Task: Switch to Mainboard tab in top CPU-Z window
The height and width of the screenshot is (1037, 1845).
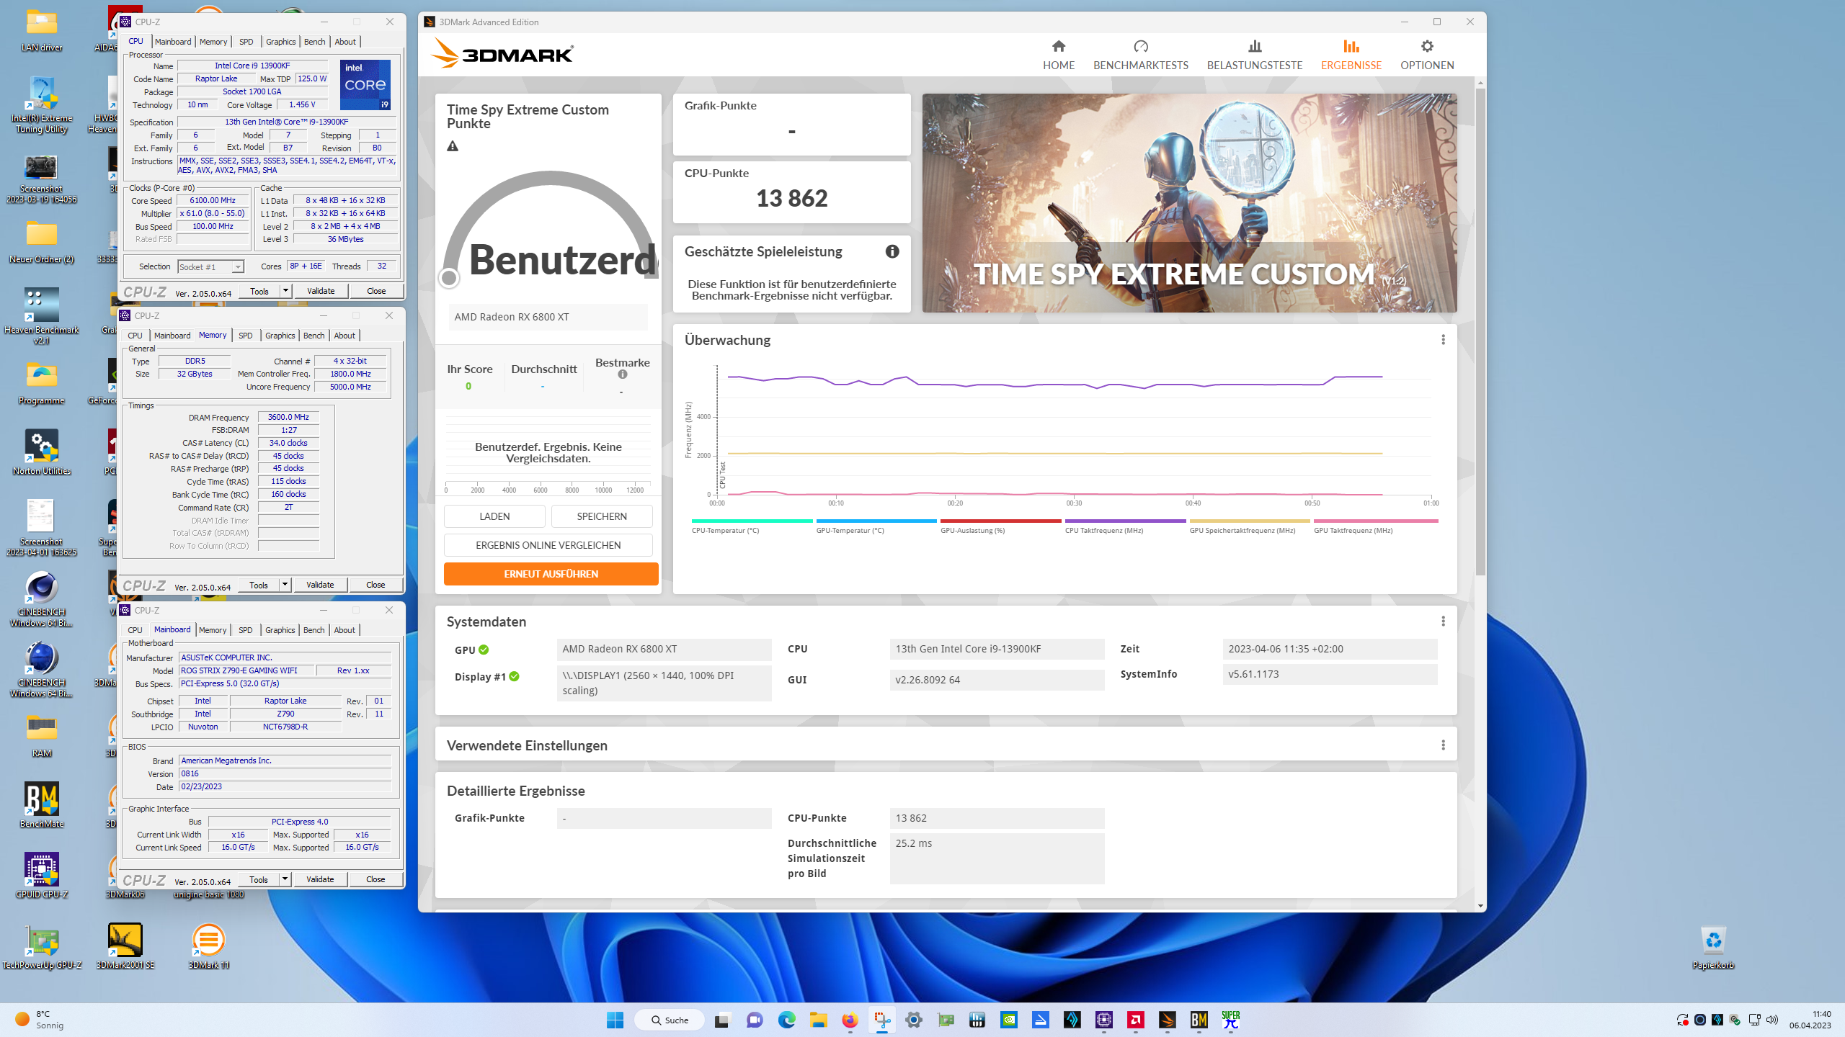Action: tap(173, 42)
